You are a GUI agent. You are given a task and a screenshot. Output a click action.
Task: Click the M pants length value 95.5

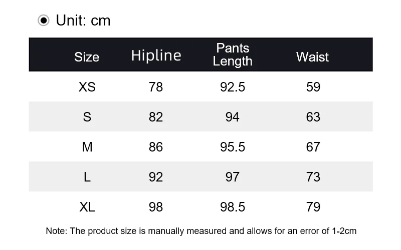click(x=233, y=147)
